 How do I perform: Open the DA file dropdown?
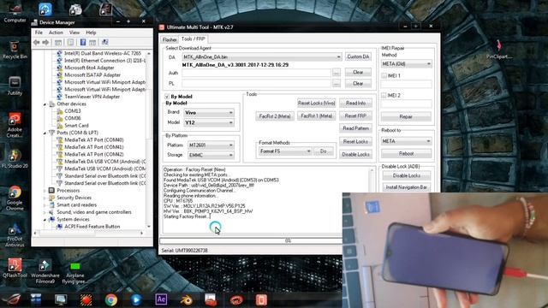[261, 57]
